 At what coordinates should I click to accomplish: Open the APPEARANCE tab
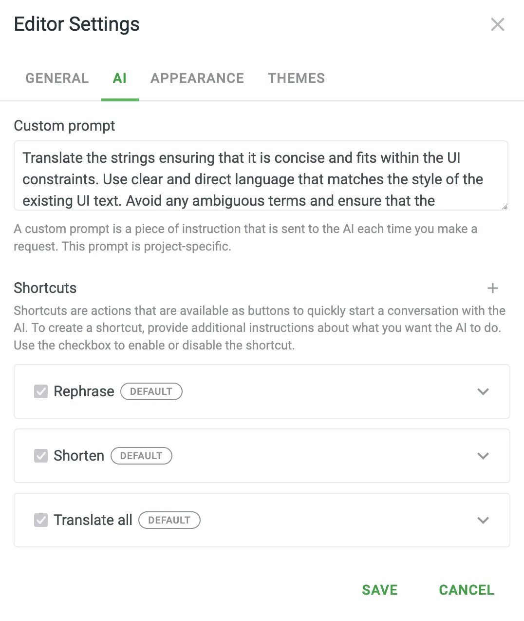[x=197, y=78]
